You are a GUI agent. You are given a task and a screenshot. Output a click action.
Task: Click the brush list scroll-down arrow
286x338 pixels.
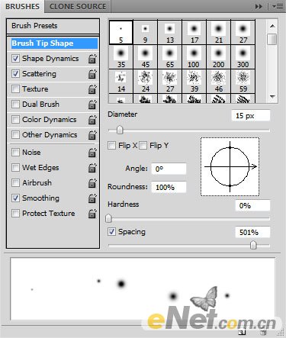272,97
